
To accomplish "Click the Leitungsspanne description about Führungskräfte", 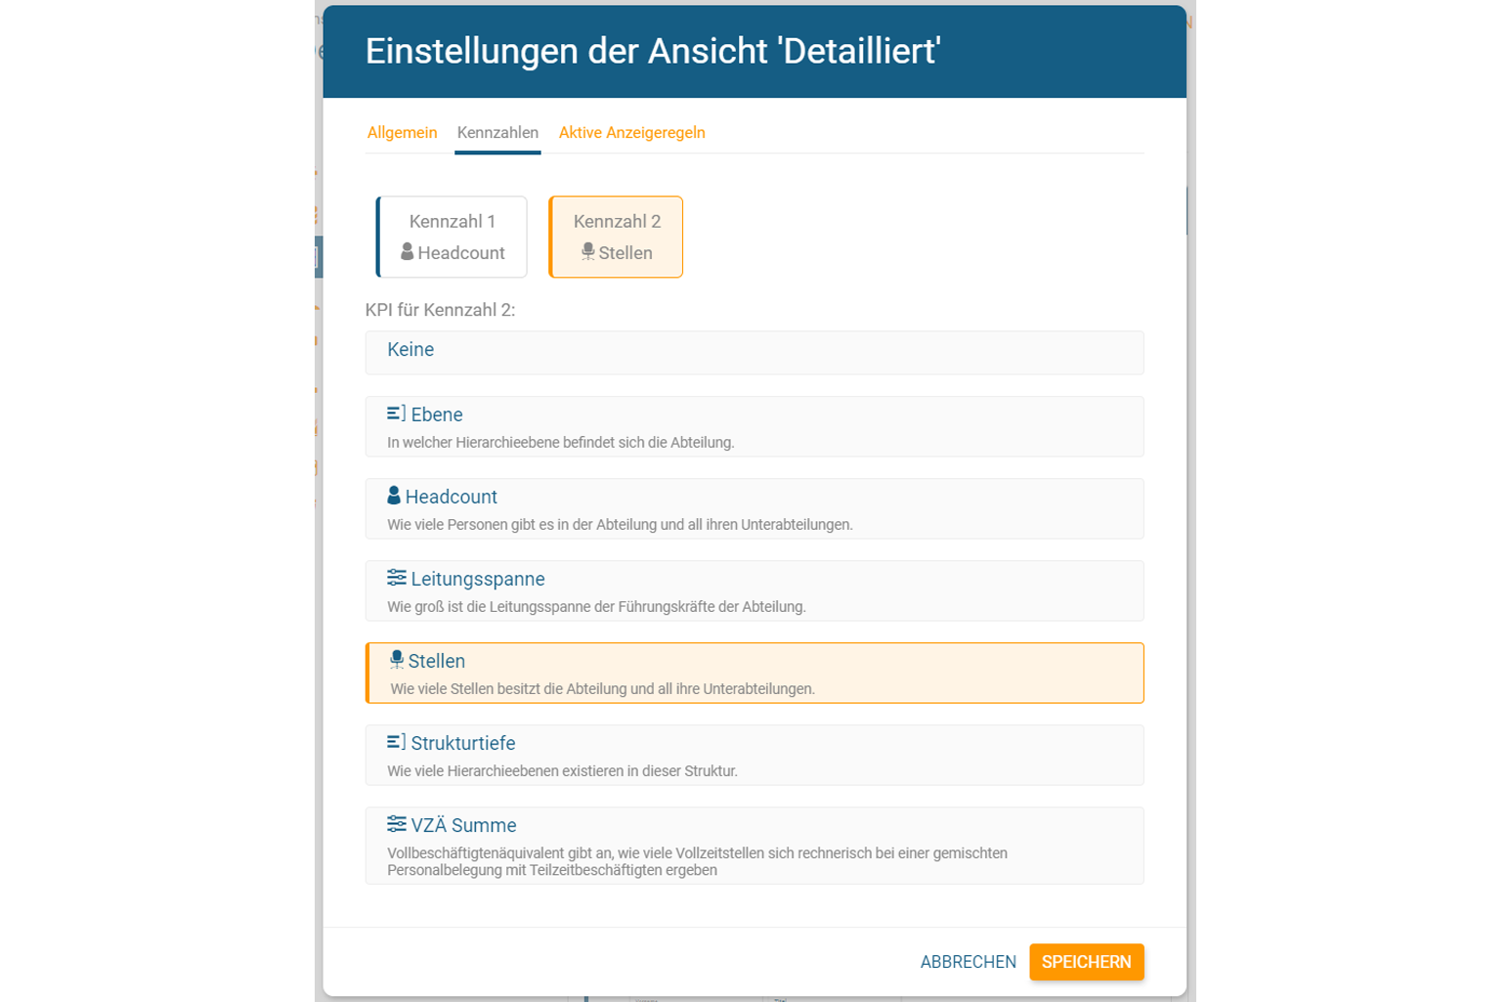I will (x=596, y=607).
